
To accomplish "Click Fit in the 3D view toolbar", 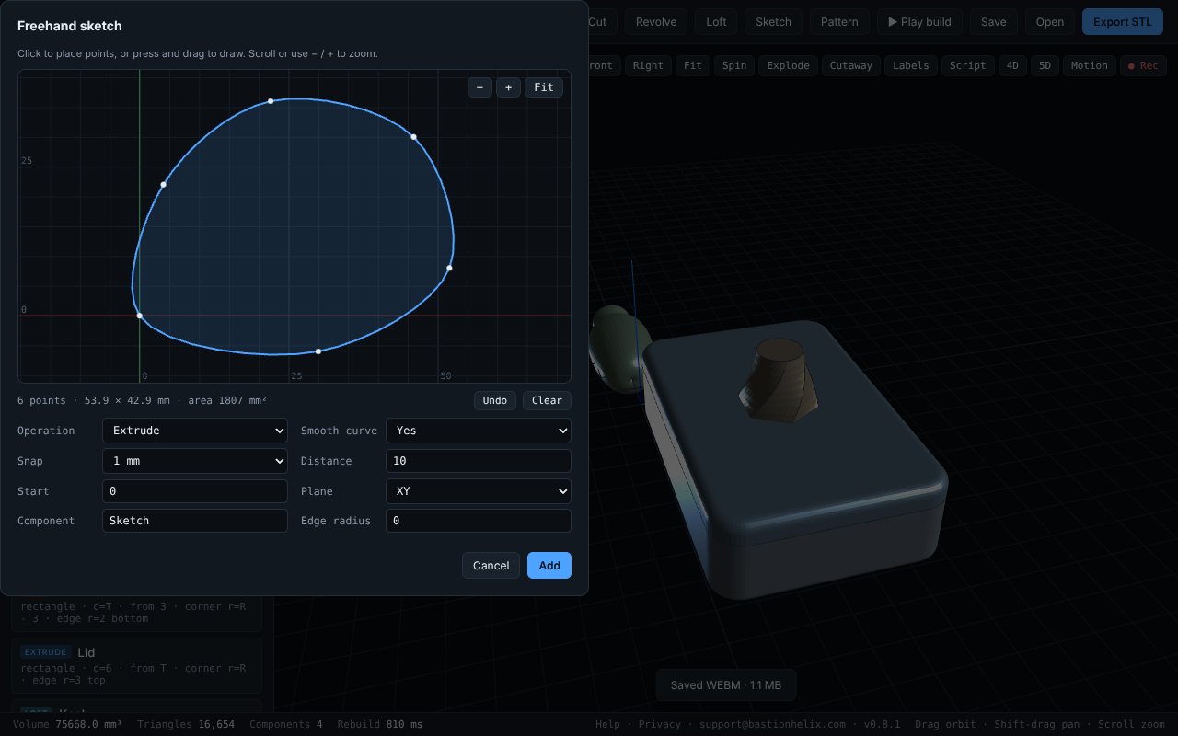I will point(693,65).
